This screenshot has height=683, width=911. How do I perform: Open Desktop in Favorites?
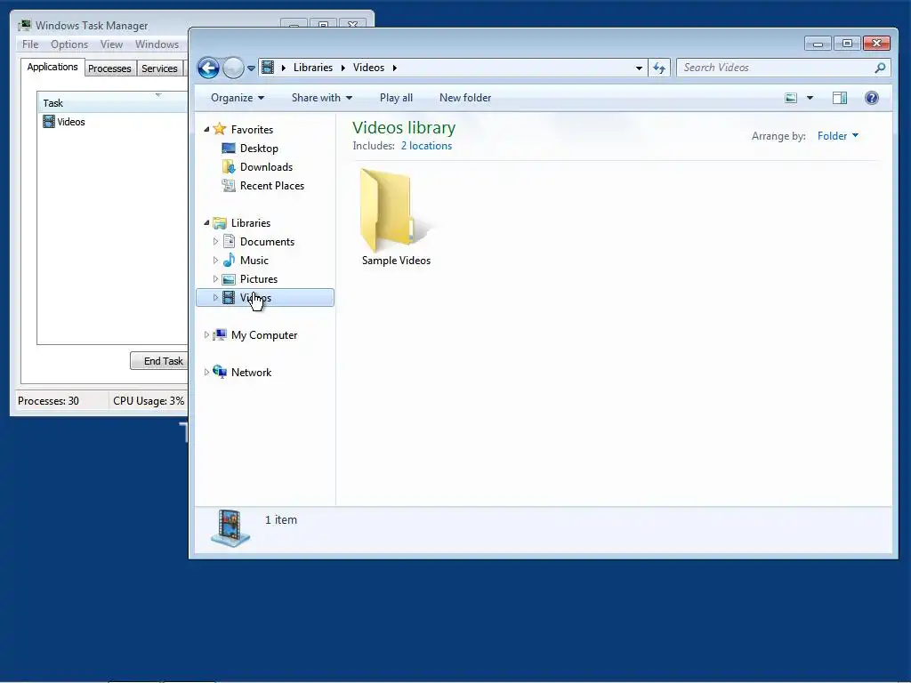(x=259, y=149)
